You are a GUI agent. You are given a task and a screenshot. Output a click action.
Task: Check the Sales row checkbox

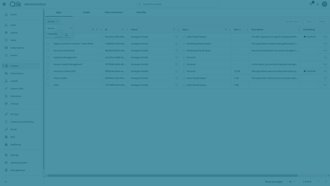click(47, 85)
